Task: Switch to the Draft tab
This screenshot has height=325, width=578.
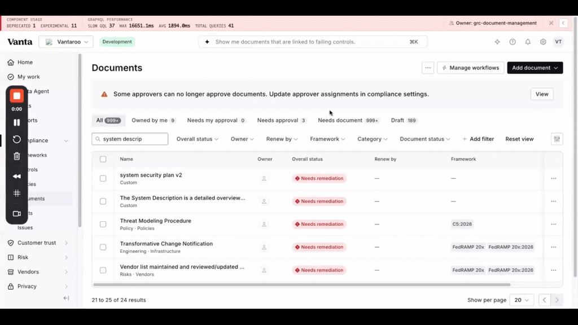Action: click(x=404, y=121)
